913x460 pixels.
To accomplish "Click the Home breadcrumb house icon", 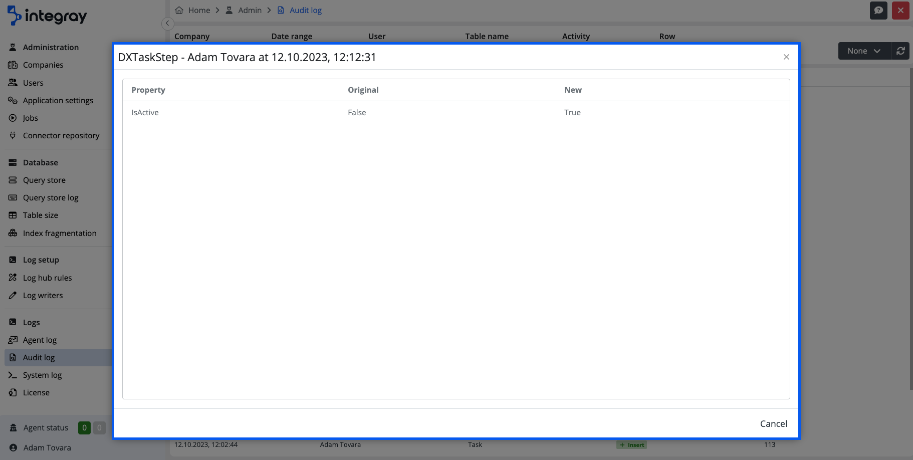I will pos(179,10).
